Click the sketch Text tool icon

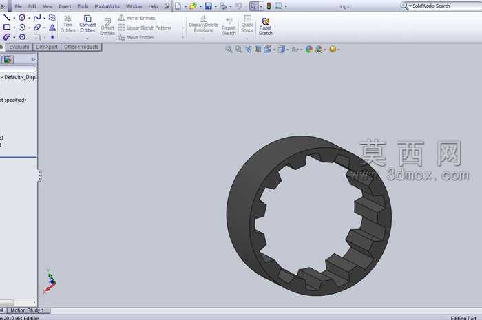tap(52, 28)
